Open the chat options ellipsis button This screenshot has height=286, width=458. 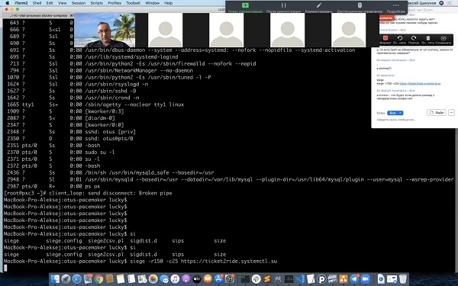point(451,113)
